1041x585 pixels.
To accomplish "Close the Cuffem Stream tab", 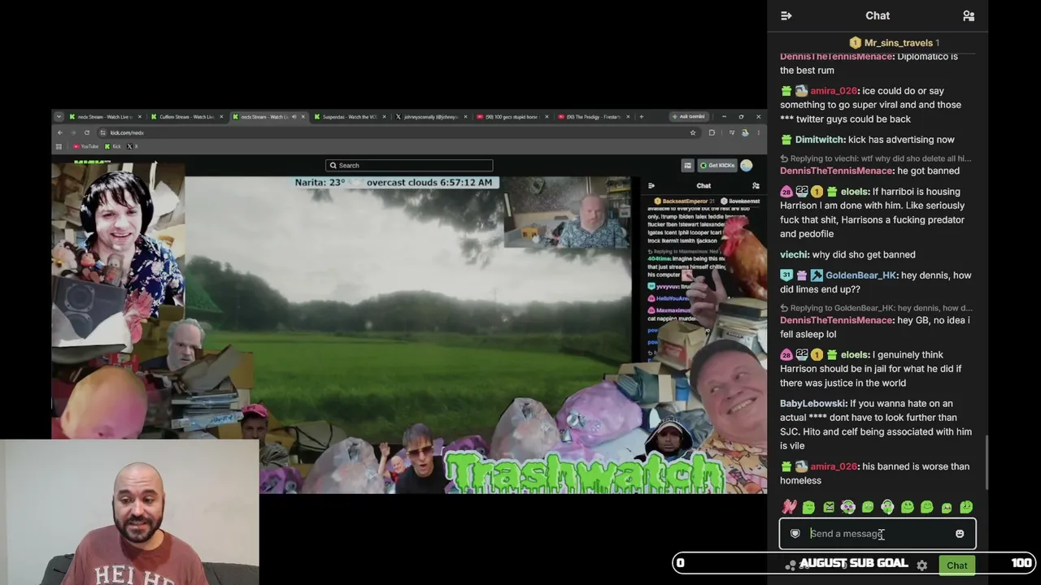I will coord(221,117).
